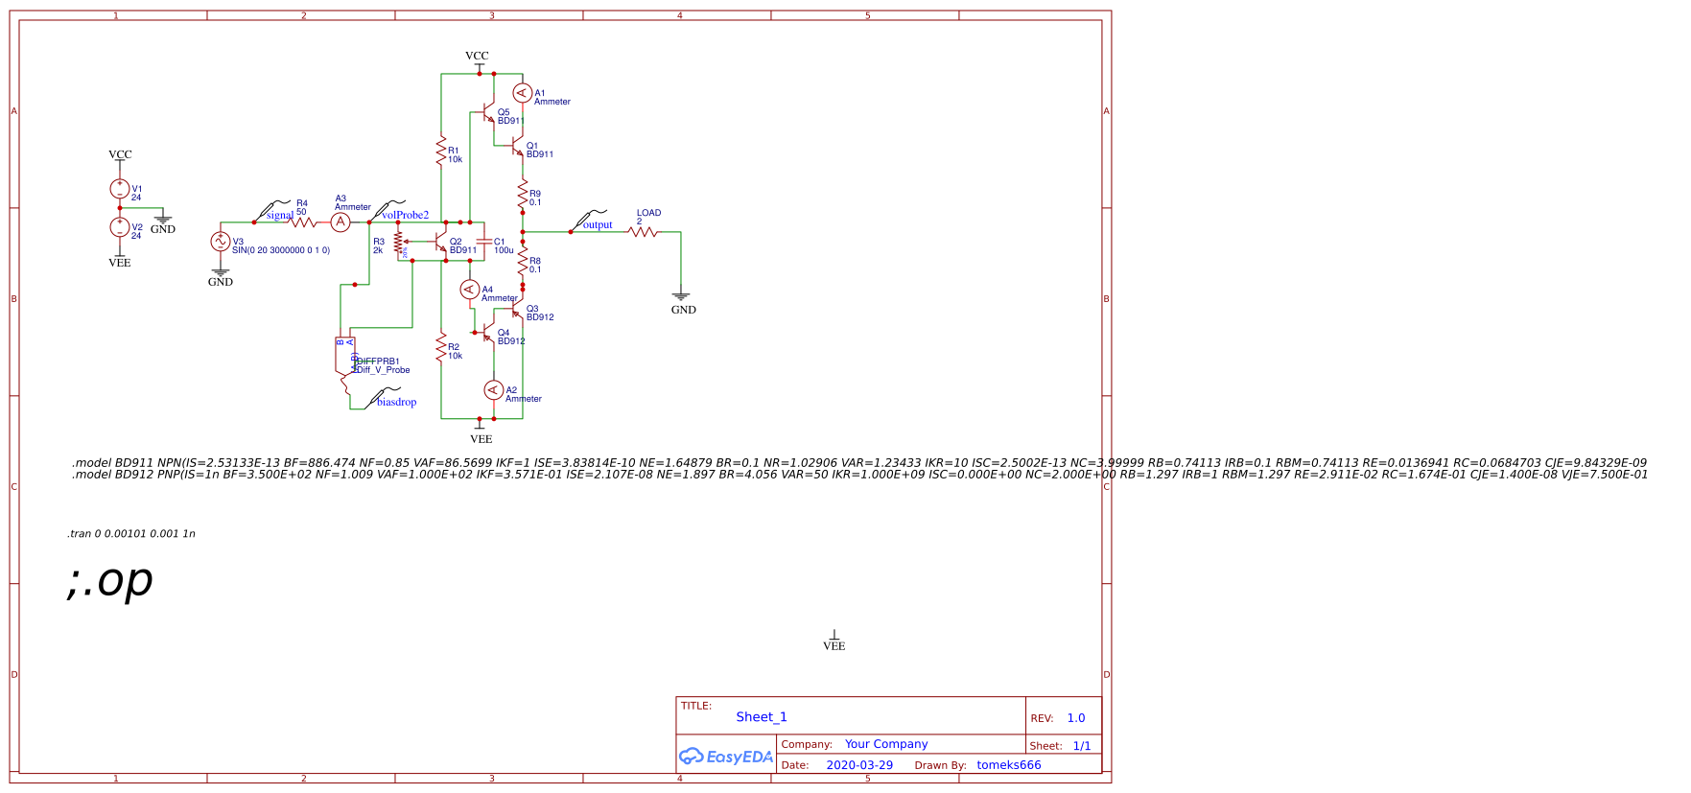The width and height of the screenshot is (1691, 793).
Task: Select the .tran simulation directive text
Action: coord(131,534)
